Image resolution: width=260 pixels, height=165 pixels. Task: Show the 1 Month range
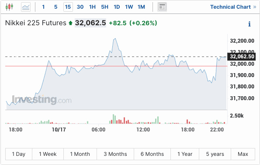coord(80,154)
